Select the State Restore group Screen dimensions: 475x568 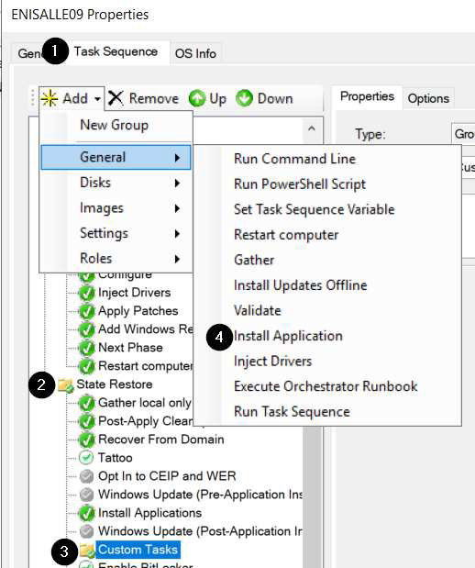115,384
